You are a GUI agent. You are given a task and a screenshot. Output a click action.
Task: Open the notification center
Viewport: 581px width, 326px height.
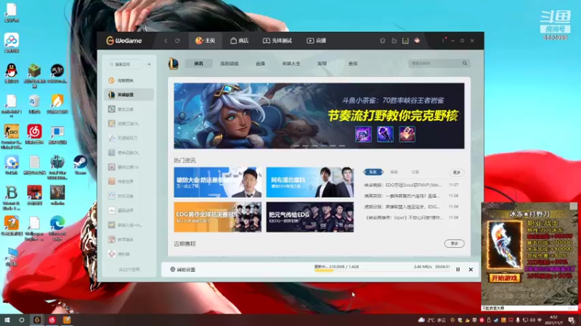[572, 320]
